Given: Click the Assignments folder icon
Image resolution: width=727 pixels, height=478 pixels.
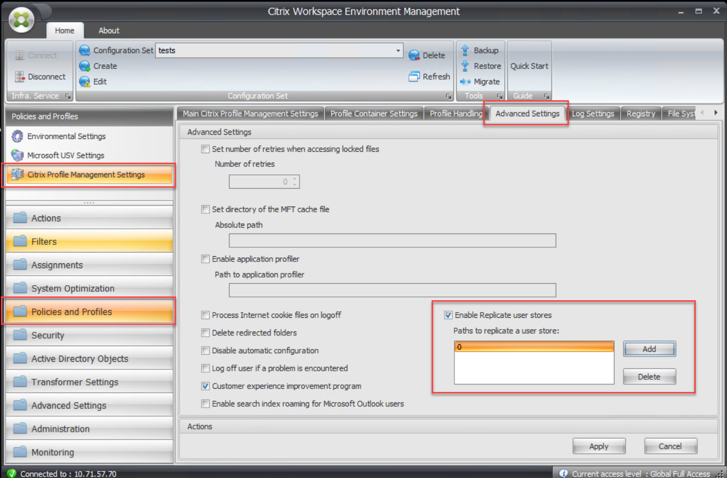Looking at the screenshot, I should [x=20, y=265].
